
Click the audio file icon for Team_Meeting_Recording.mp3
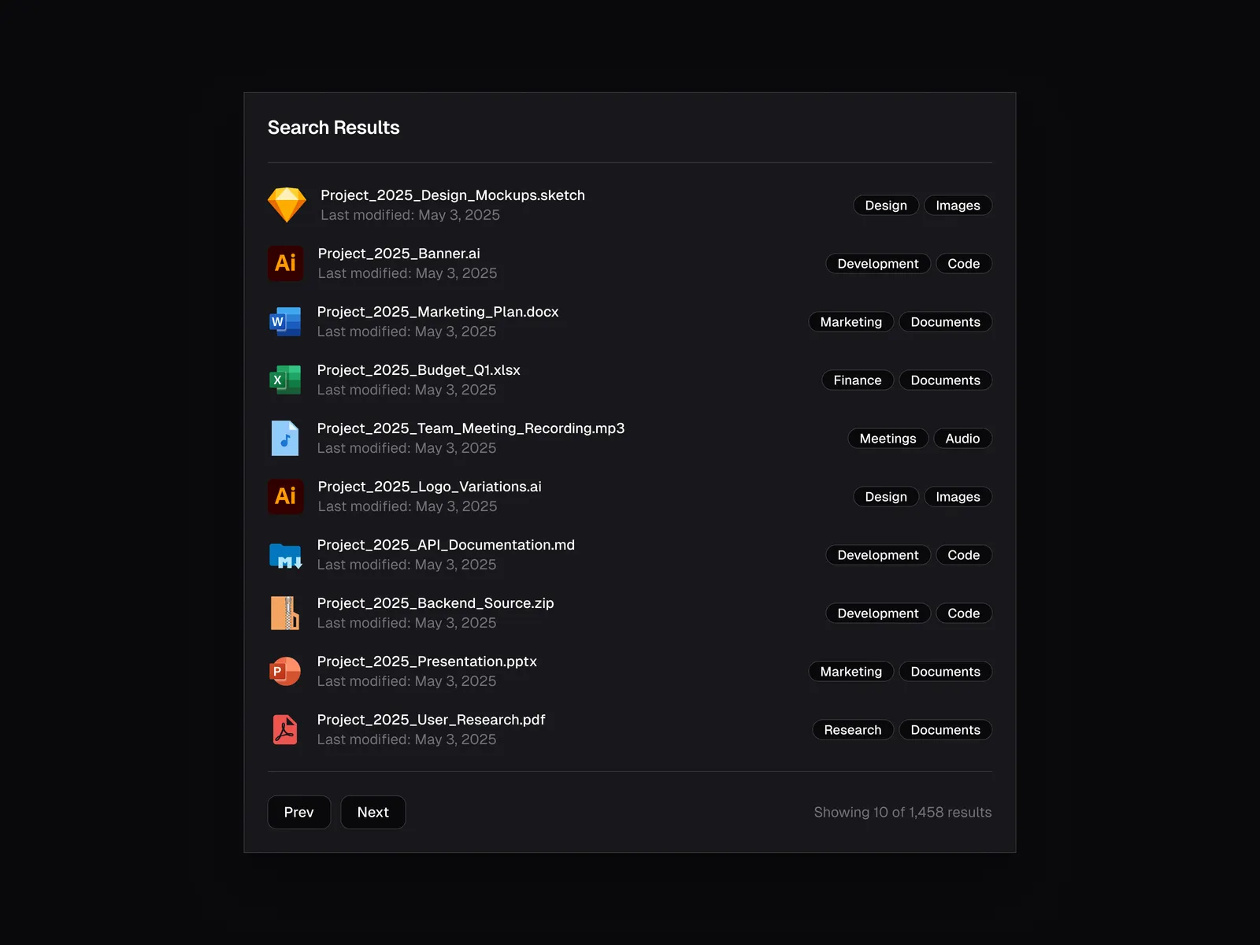pyautogui.click(x=285, y=438)
